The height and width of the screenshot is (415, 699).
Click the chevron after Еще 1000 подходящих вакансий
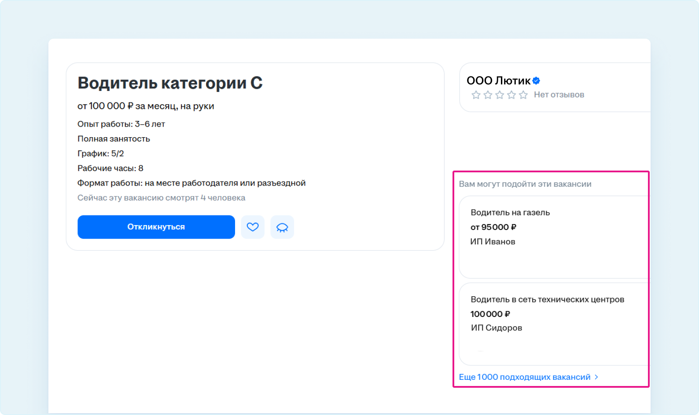[596, 377]
